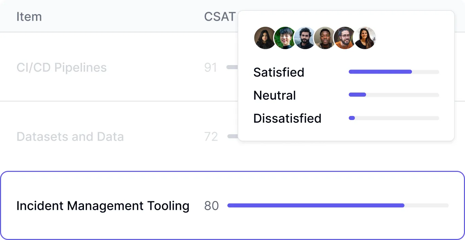Click the Neutral label in the popup
465x240 pixels.
coord(275,95)
